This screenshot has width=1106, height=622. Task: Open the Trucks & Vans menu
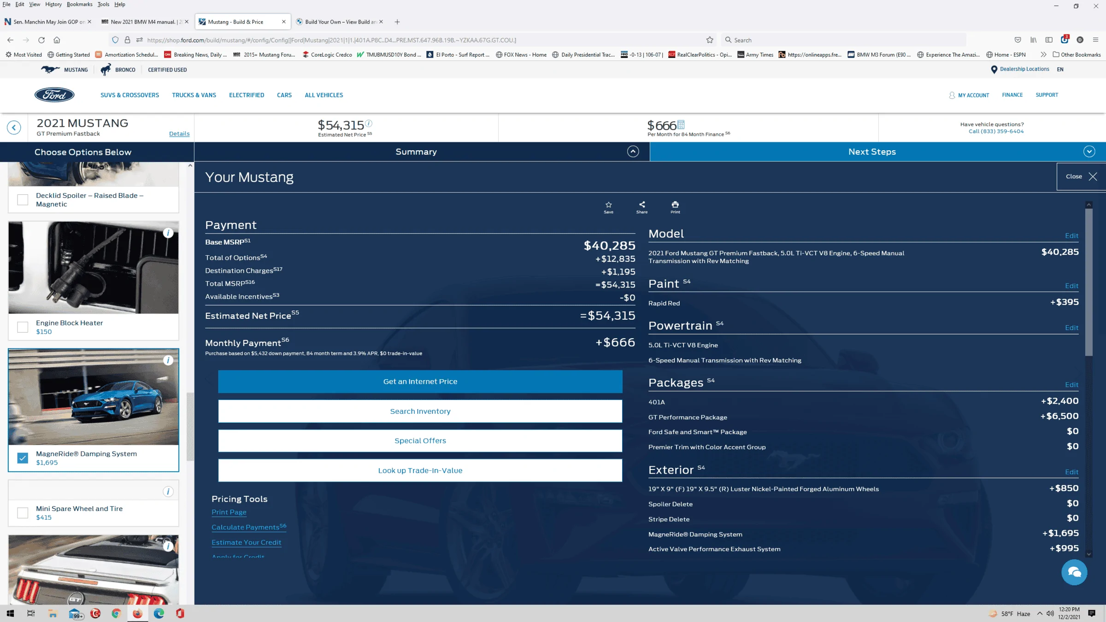click(x=194, y=95)
